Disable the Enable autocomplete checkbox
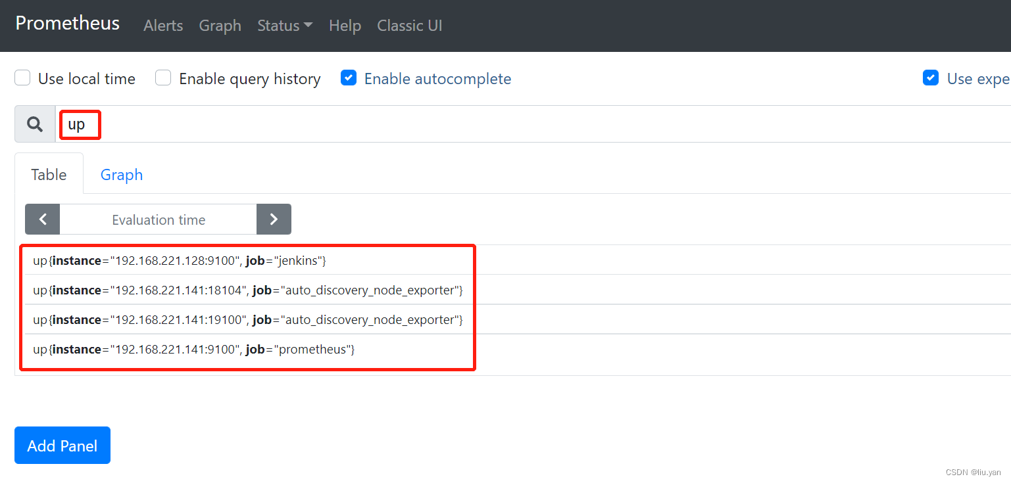The height and width of the screenshot is (483, 1011). pos(349,78)
